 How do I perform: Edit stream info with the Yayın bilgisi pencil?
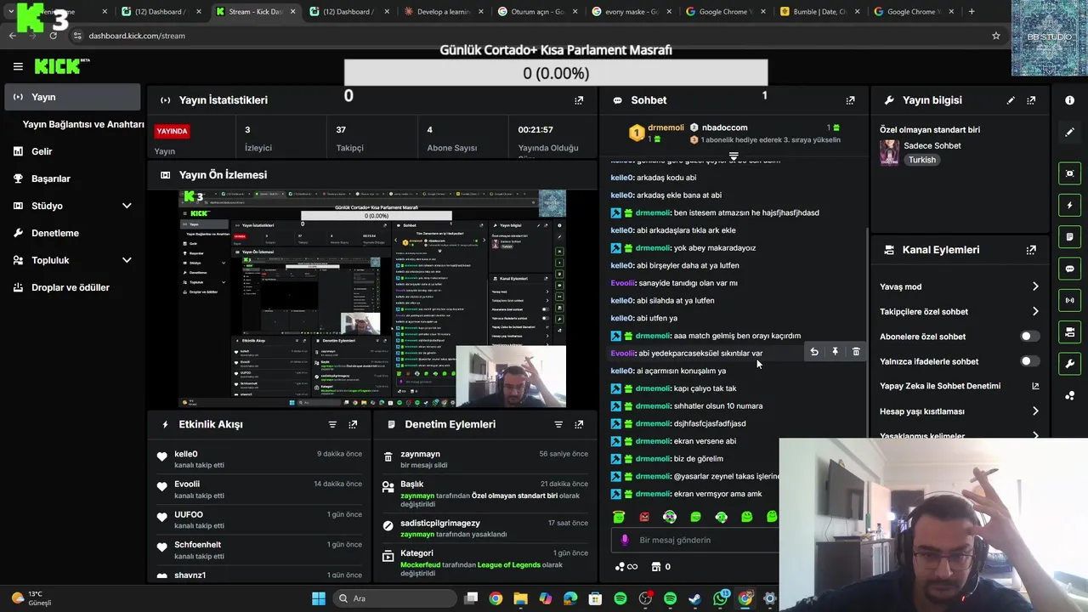click(1011, 100)
